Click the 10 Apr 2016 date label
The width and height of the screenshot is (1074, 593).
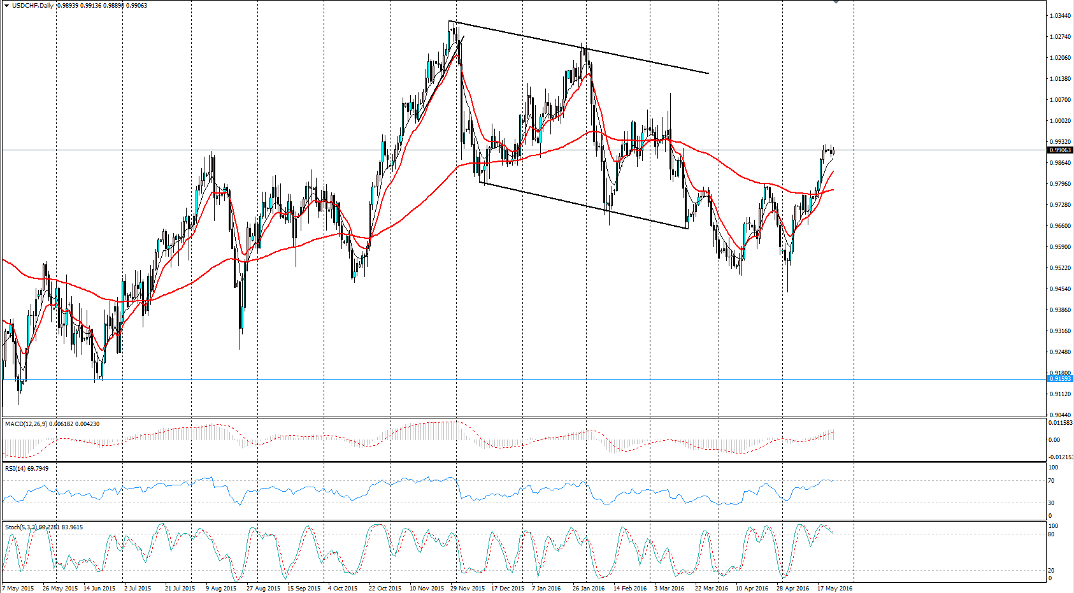752,588
